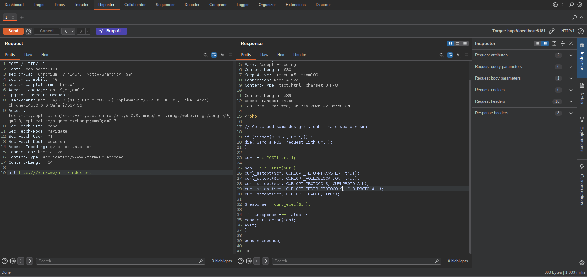Image resolution: width=587 pixels, height=277 pixels.
Task: Click Response search input field
Action: [x=356, y=261]
